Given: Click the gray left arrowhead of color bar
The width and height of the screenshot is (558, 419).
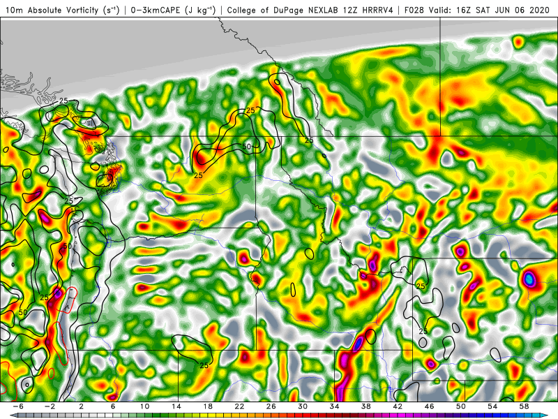Looking at the screenshot, I should pyautogui.click(x=13, y=416).
